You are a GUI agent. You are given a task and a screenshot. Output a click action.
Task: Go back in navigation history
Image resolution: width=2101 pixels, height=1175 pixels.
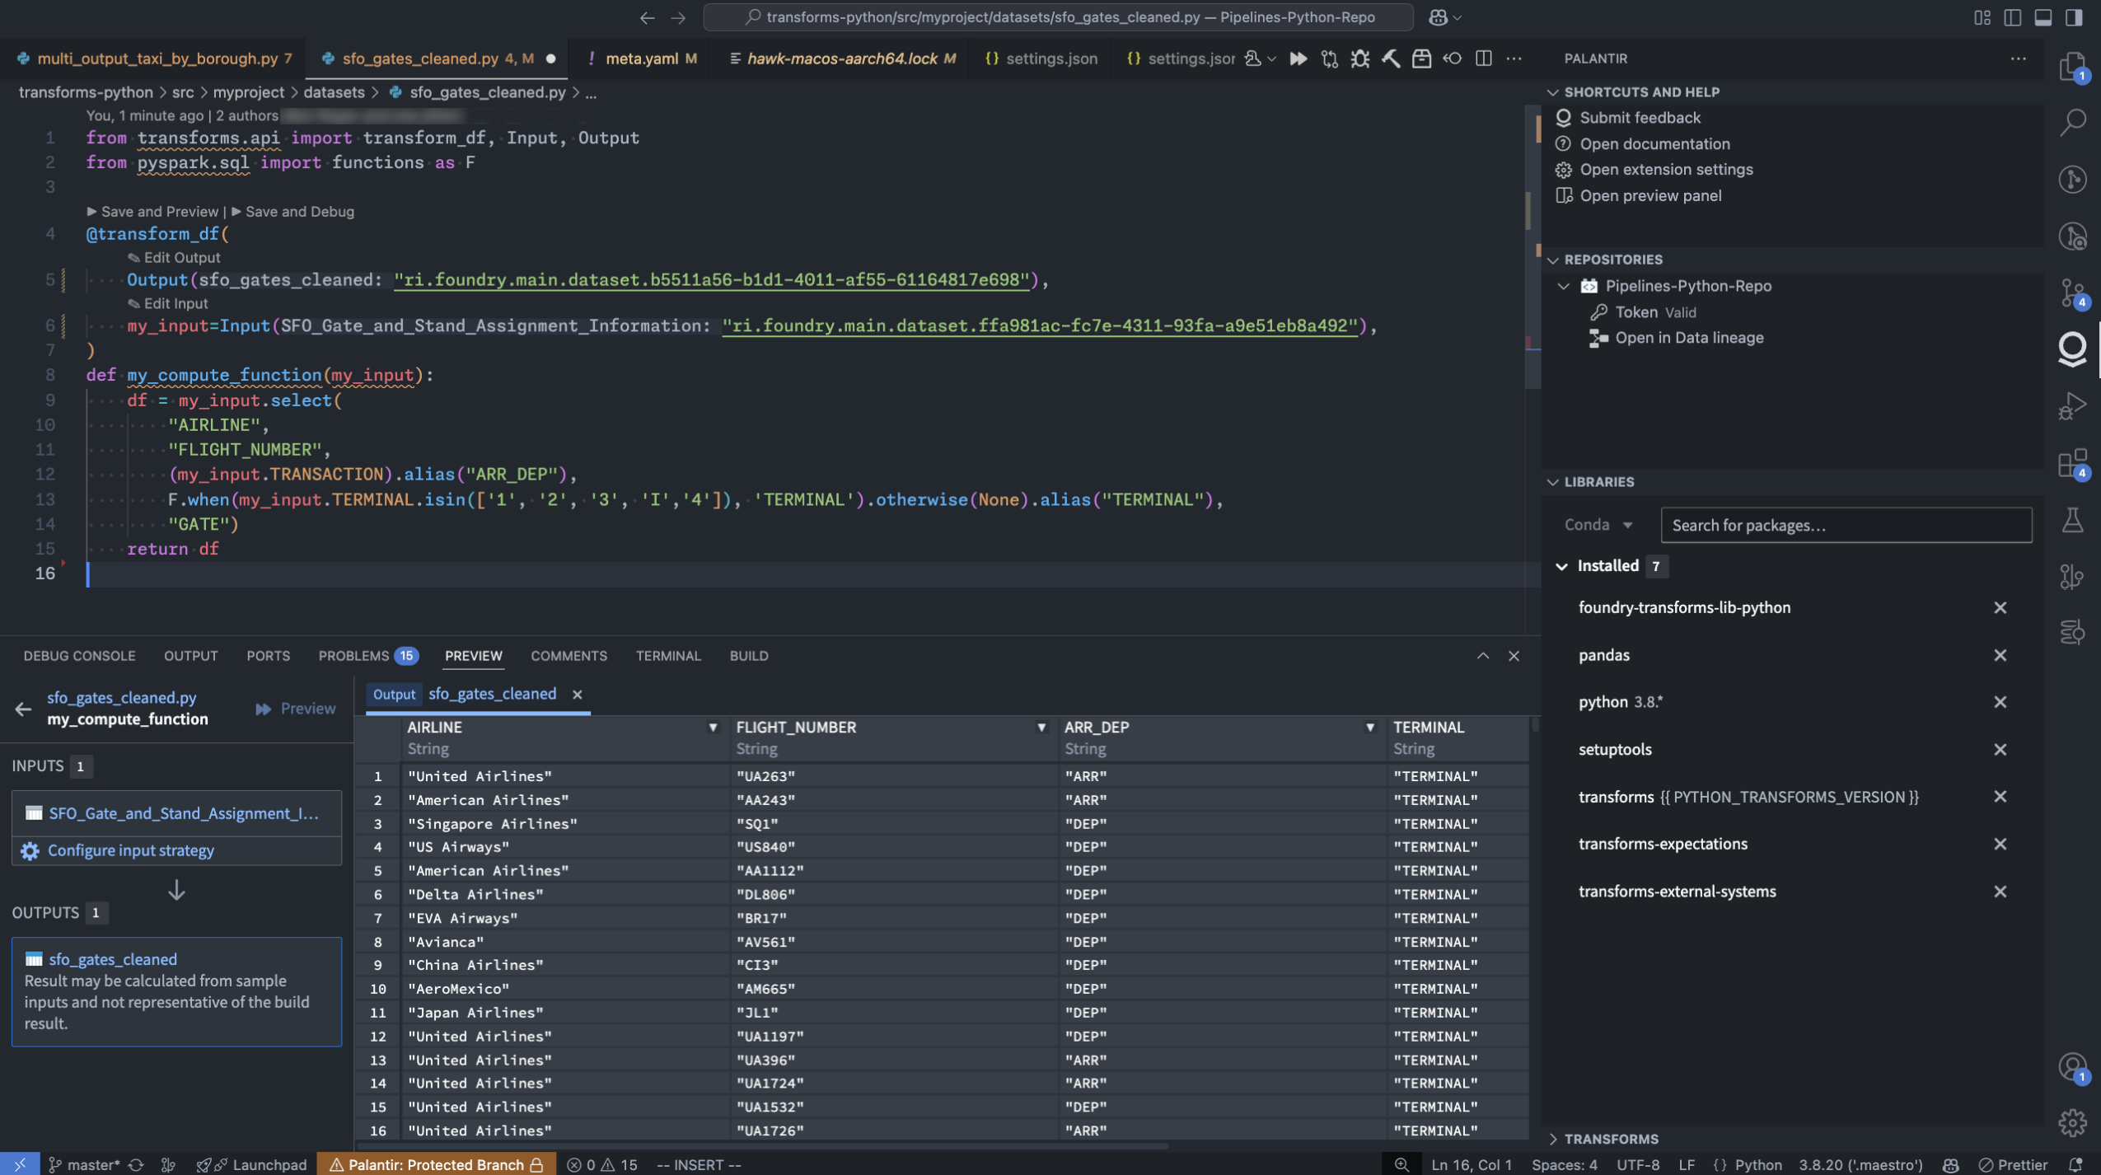click(648, 17)
